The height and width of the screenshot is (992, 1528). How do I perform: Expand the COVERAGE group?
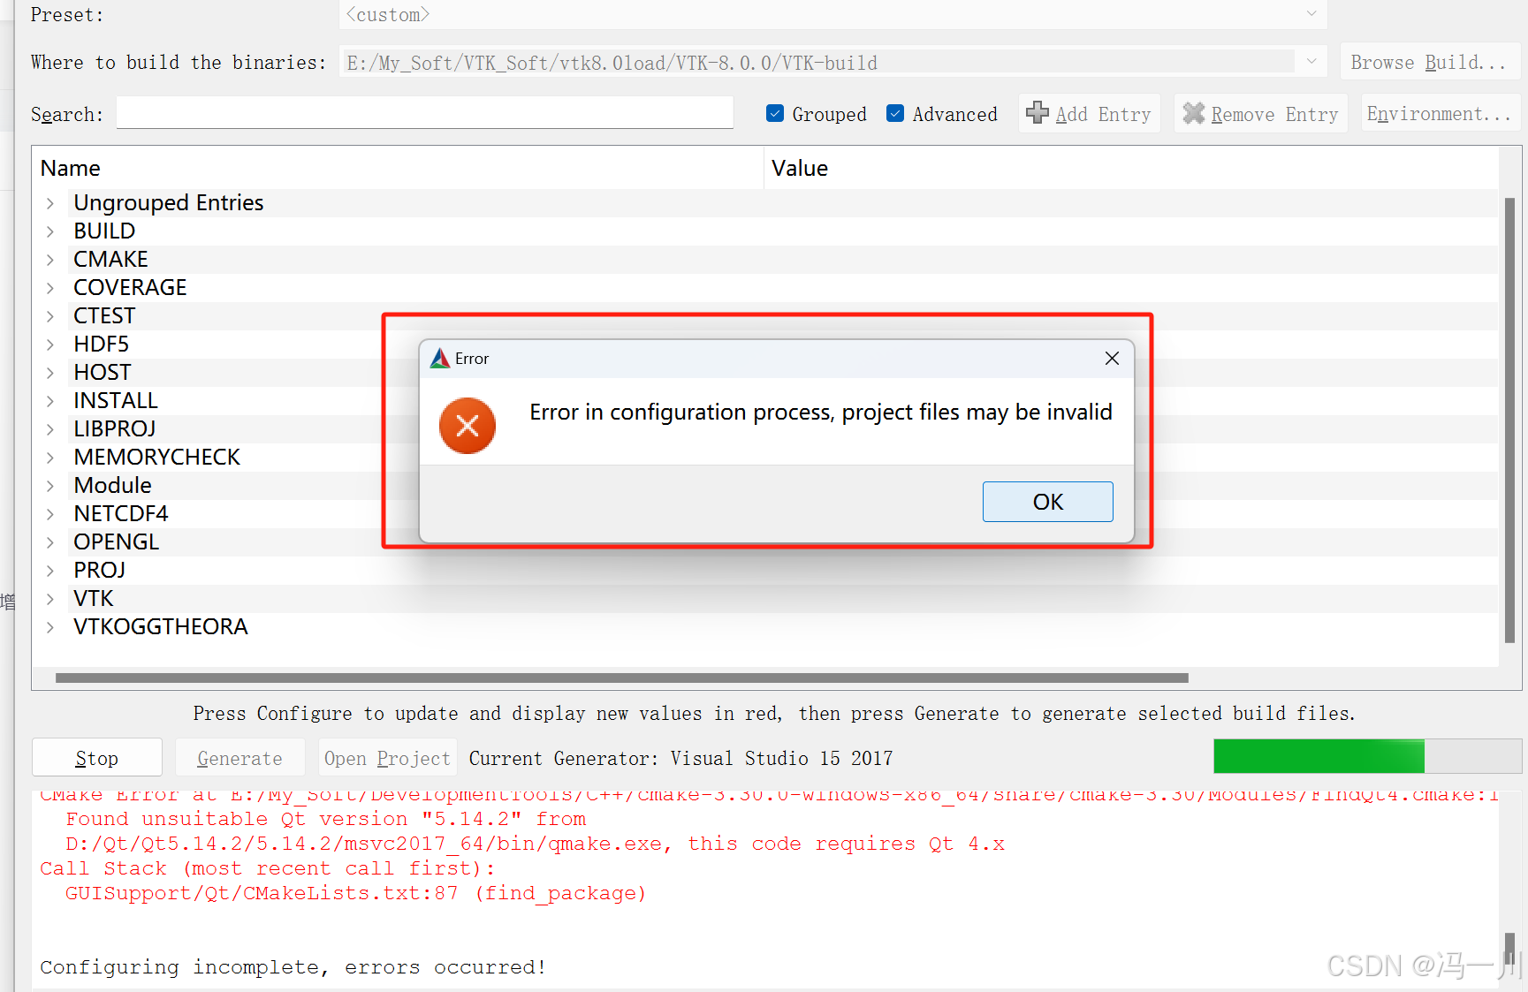tap(50, 288)
